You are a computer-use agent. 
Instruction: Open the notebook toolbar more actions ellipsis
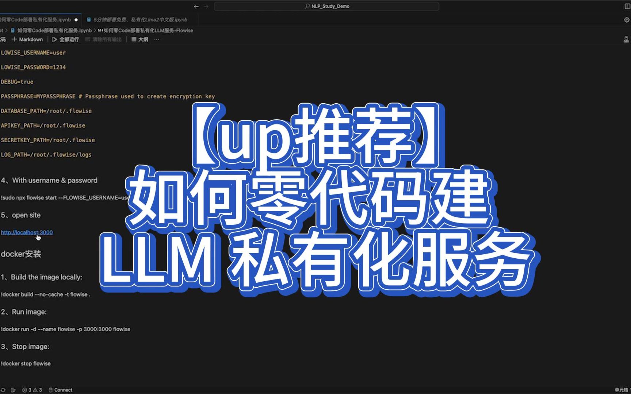click(157, 39)
